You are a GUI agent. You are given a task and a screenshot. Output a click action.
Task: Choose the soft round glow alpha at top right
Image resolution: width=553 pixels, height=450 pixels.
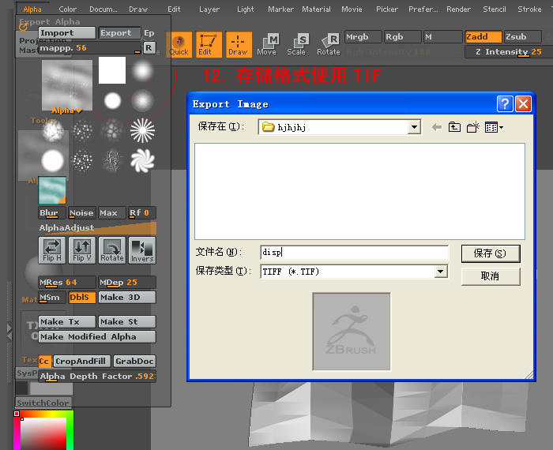coord(142,70)
